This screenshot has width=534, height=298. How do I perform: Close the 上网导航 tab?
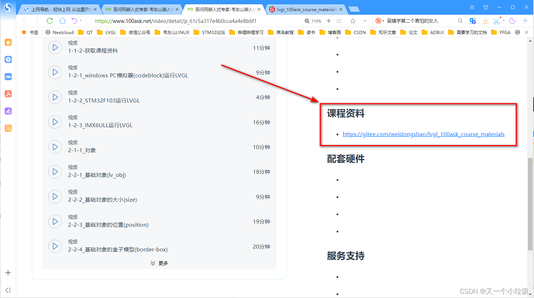point(95,9)
